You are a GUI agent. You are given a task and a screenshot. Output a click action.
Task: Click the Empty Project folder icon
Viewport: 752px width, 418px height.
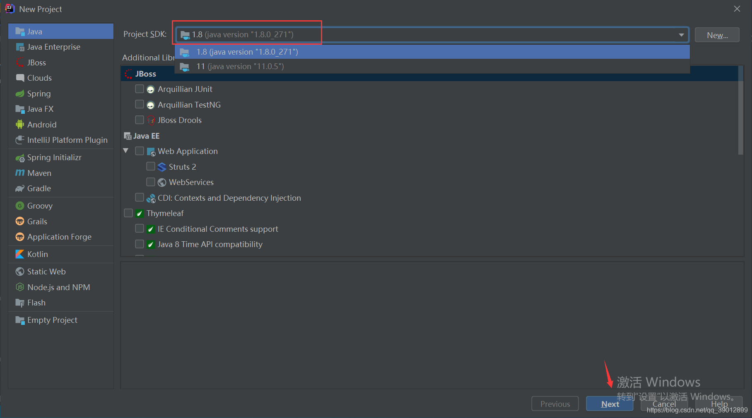20,320
